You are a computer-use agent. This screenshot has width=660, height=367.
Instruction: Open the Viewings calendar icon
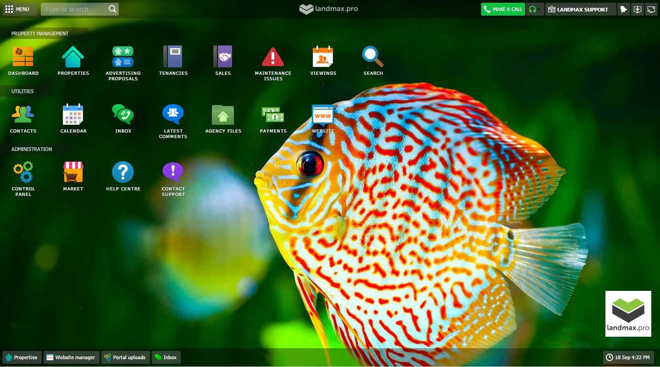[323, 57]
